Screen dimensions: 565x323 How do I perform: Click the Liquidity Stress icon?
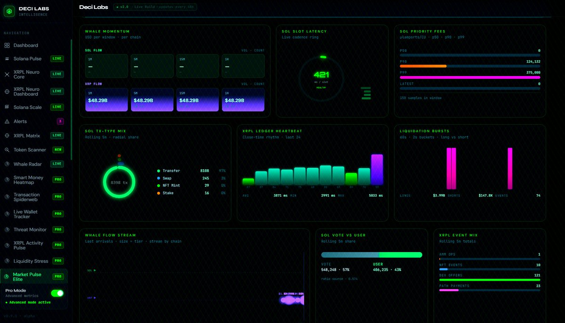tap(7, 261)
